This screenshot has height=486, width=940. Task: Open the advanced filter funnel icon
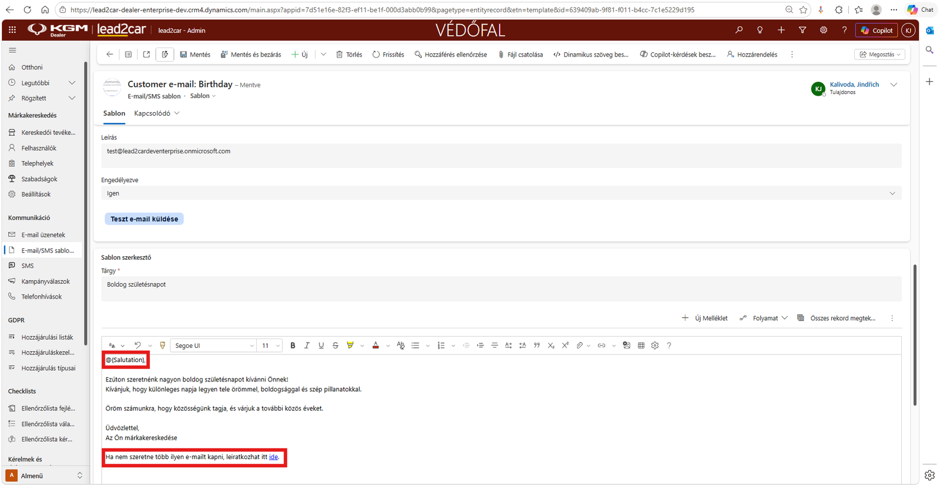click(803, 30)
